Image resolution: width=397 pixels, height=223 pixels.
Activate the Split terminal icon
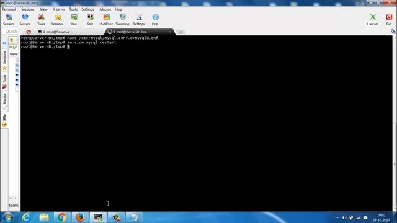click(90, 19)
